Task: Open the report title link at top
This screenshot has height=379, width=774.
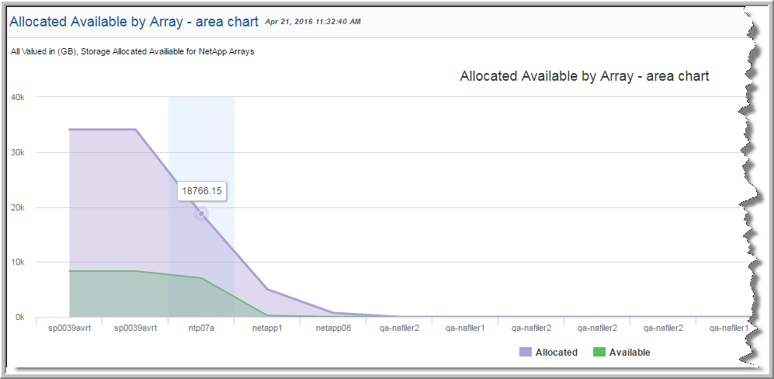Action: 134,22
